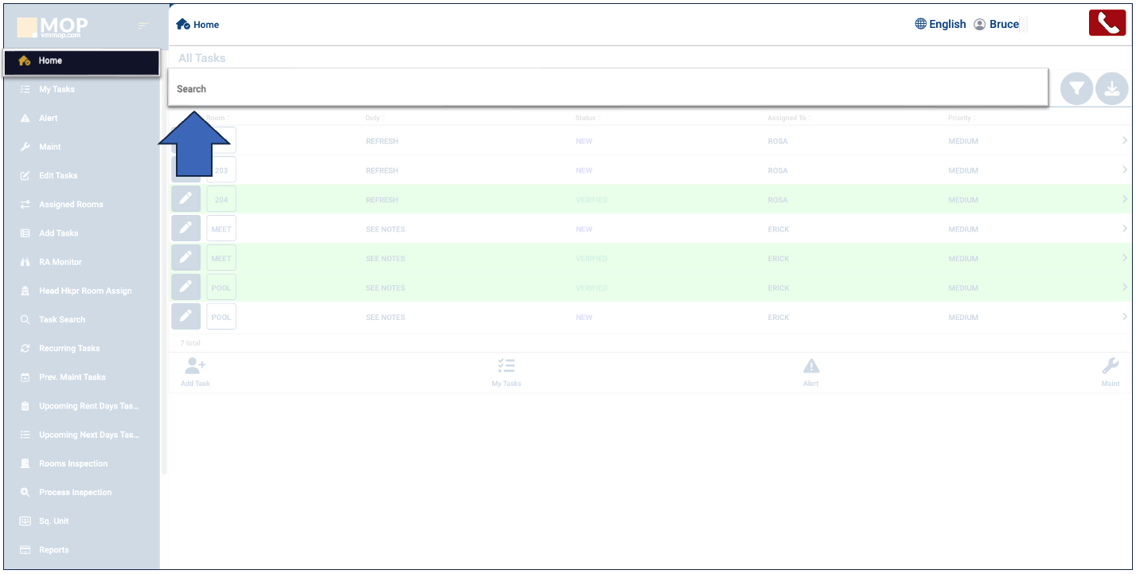Open Reports from the sidebar
This screenshot has height=574, width=1136.
pyautogui.click(x=54, y=550)
